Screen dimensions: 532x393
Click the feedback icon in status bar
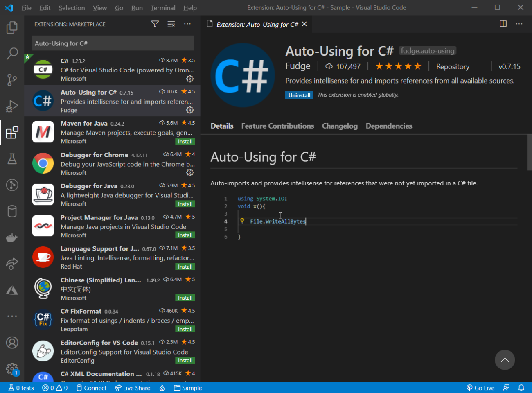(506, 388)
